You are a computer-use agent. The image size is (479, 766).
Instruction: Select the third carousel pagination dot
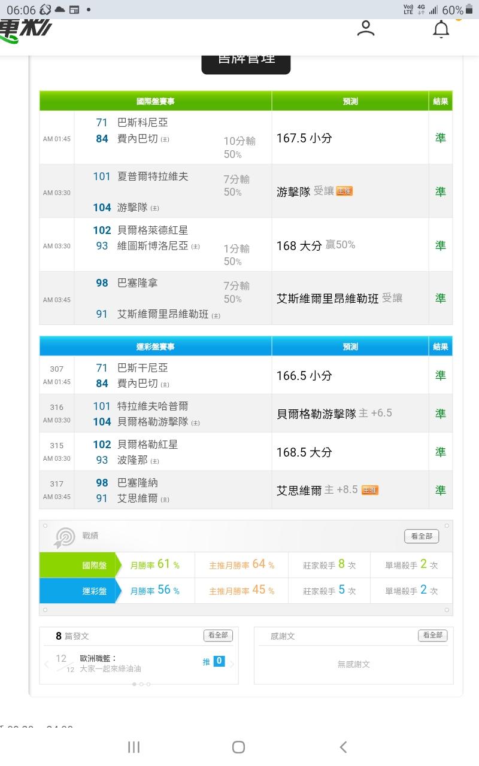tap(148, 684)
